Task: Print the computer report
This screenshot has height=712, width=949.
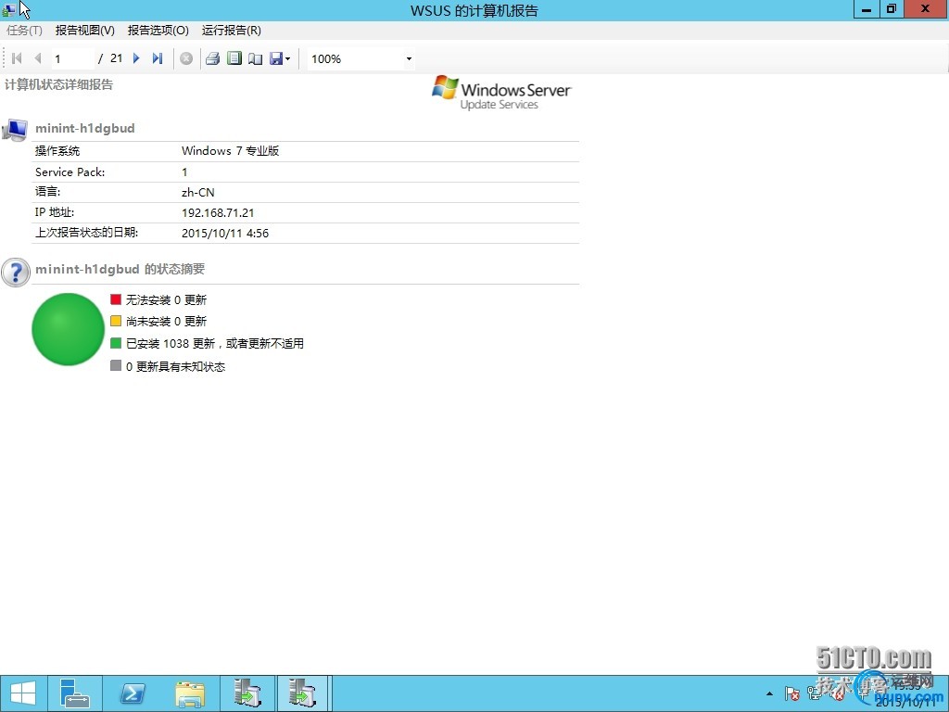Action: [212, 58]
